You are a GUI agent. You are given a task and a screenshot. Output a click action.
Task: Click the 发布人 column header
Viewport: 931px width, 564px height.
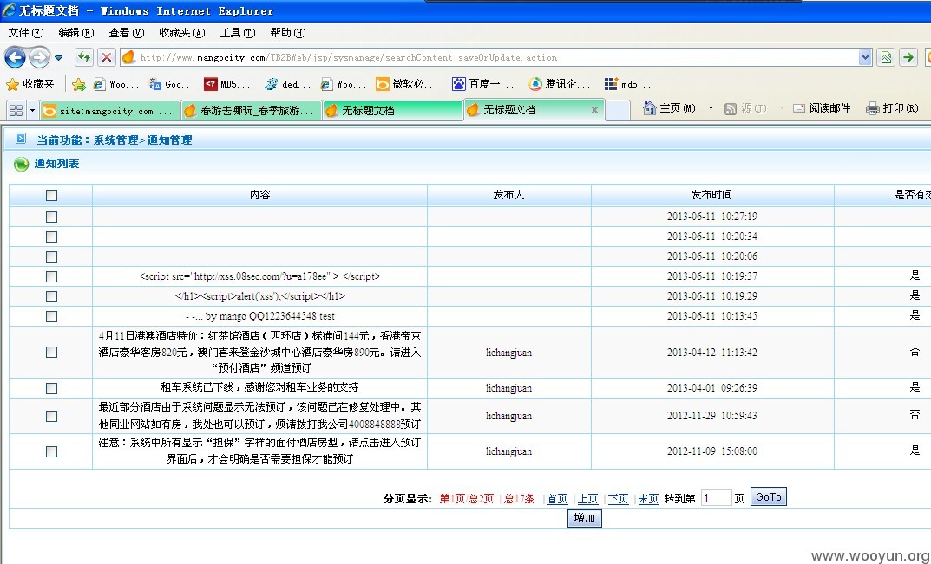[508, 195]
